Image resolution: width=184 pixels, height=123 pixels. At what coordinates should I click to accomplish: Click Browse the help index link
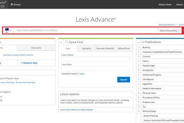(26, 82)
